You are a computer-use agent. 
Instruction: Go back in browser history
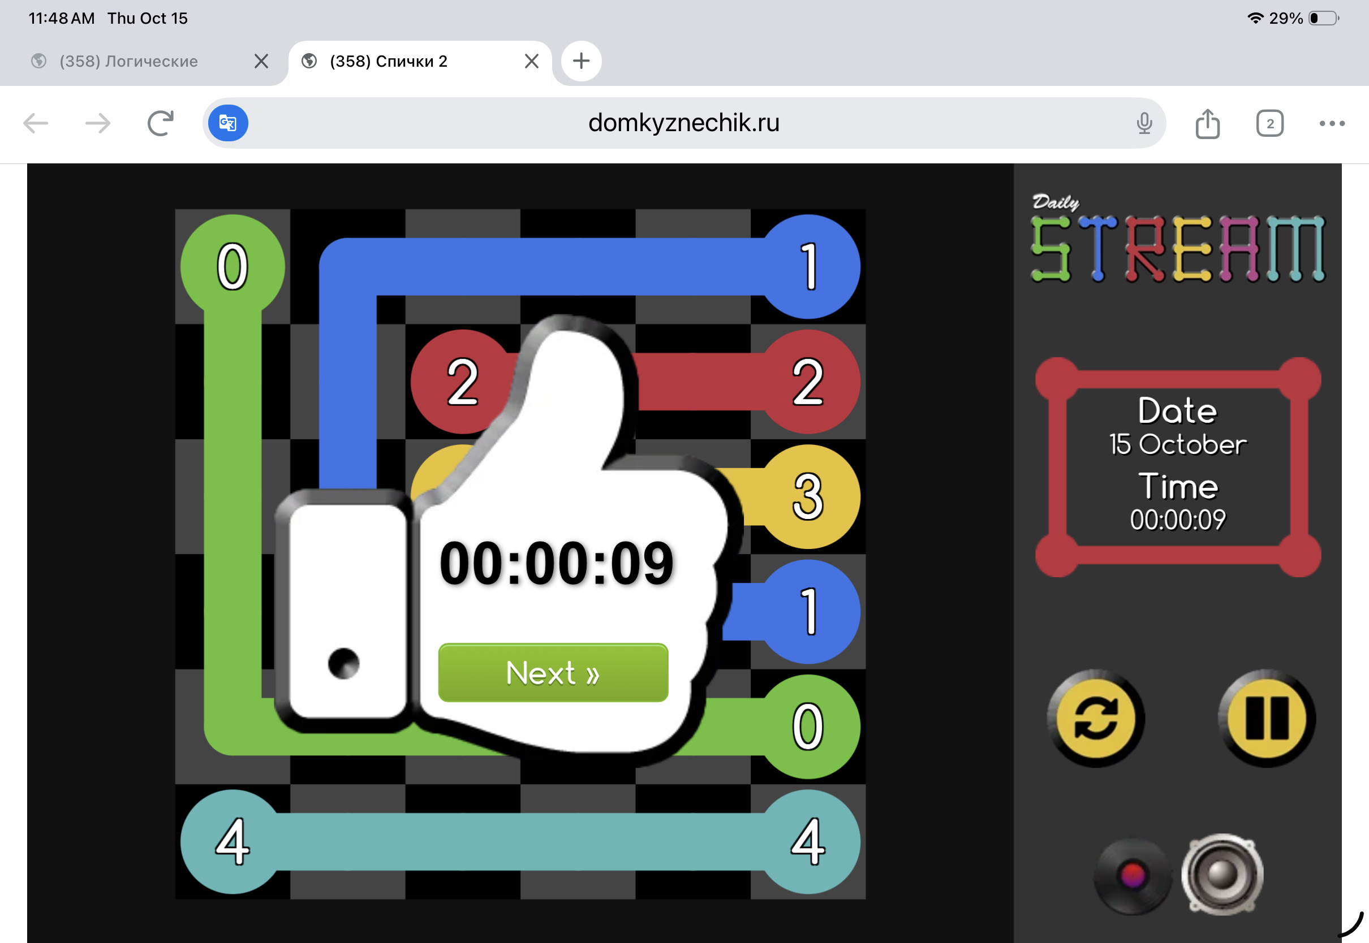click(36, 123)
